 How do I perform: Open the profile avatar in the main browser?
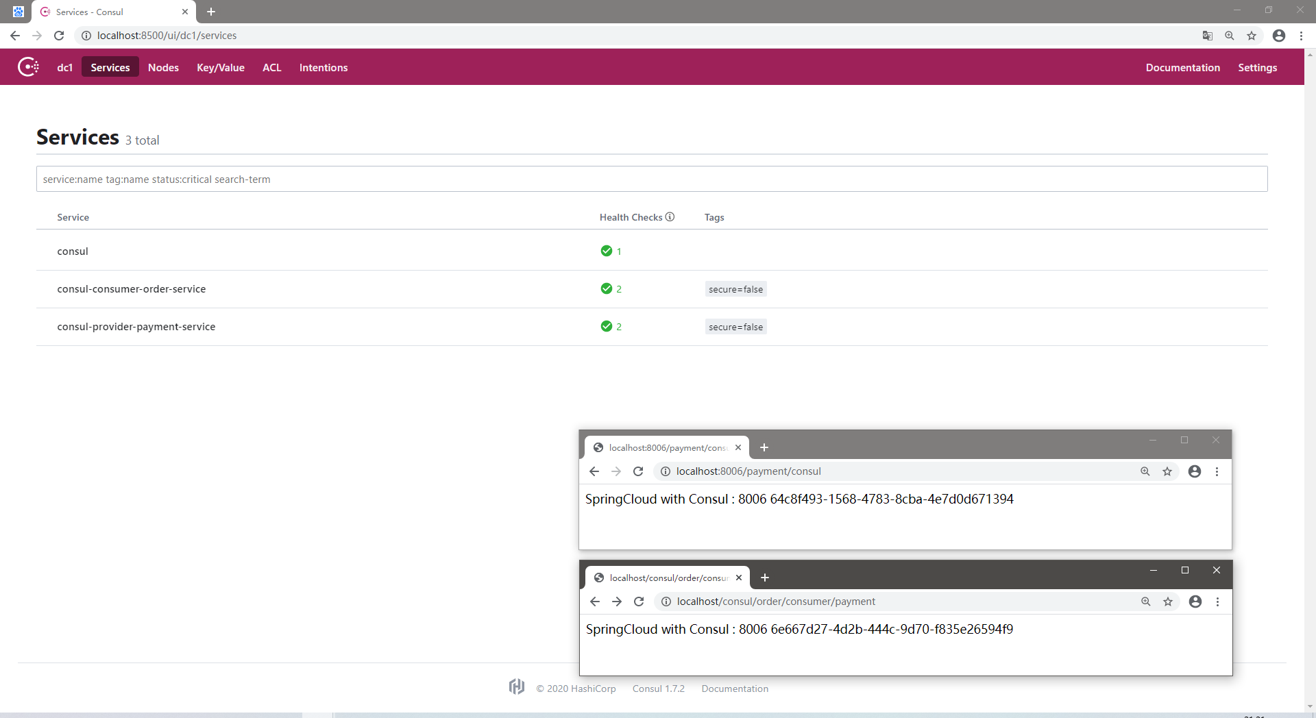(1279, 36)
